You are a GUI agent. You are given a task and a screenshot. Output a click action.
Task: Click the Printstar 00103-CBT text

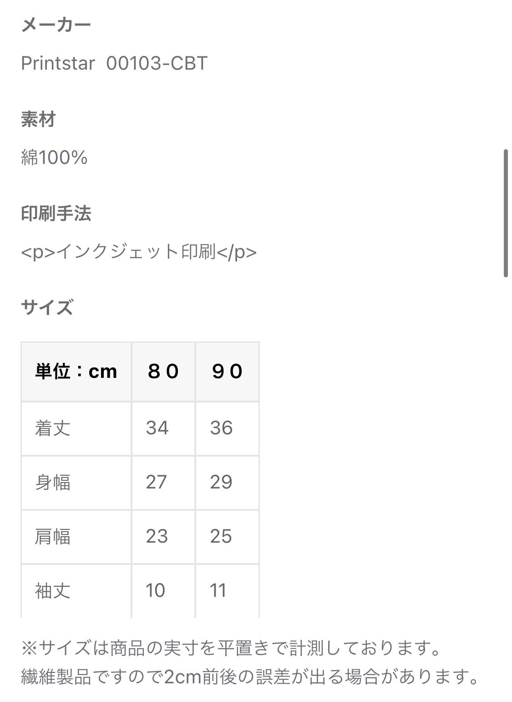(114, 63)
